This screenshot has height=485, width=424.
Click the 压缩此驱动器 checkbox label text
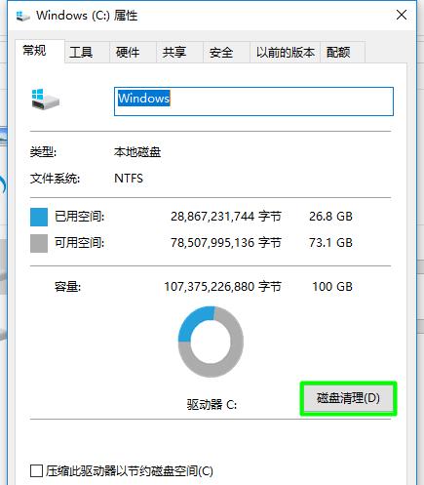130,470
